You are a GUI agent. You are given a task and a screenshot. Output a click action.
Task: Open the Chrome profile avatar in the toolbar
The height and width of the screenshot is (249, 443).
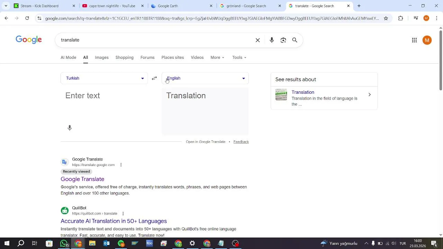tap(426, 18)
